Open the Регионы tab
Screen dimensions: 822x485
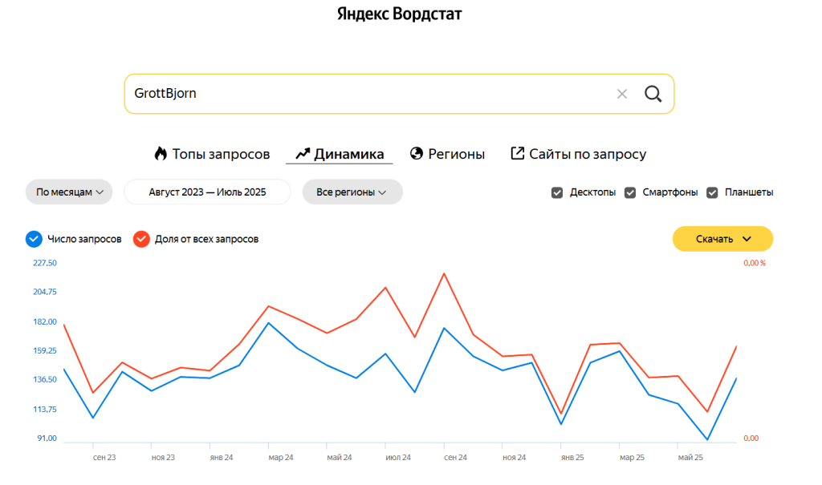click(x=456, y=154)
